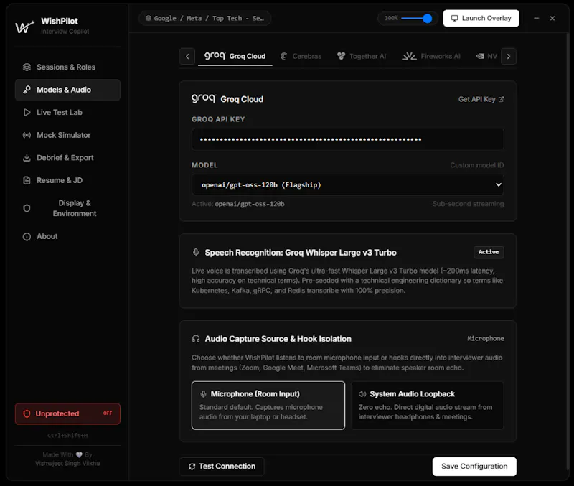Click Test Connection button

222,467
